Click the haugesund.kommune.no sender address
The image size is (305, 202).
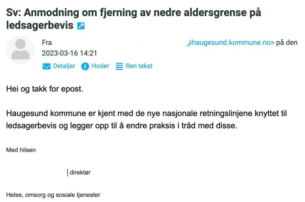coord(230,43)
